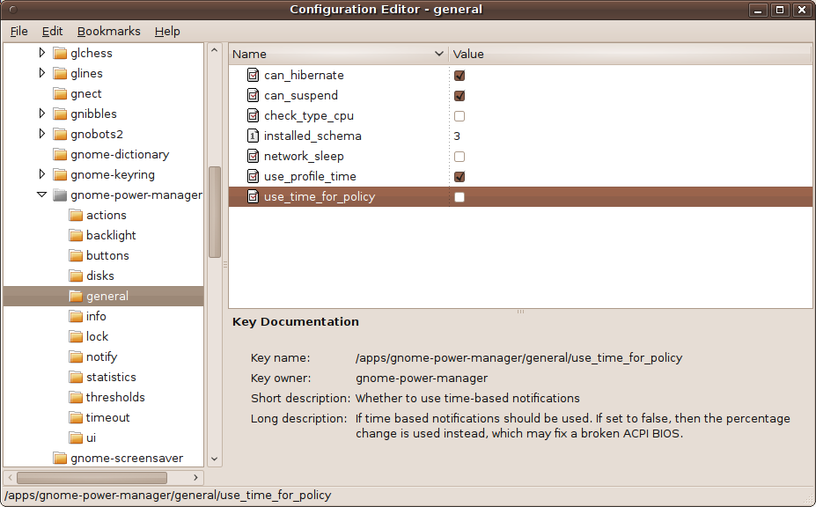Expand the gnibbles tree node
This screenshot has height=507, width=816.
coord(42,114)
